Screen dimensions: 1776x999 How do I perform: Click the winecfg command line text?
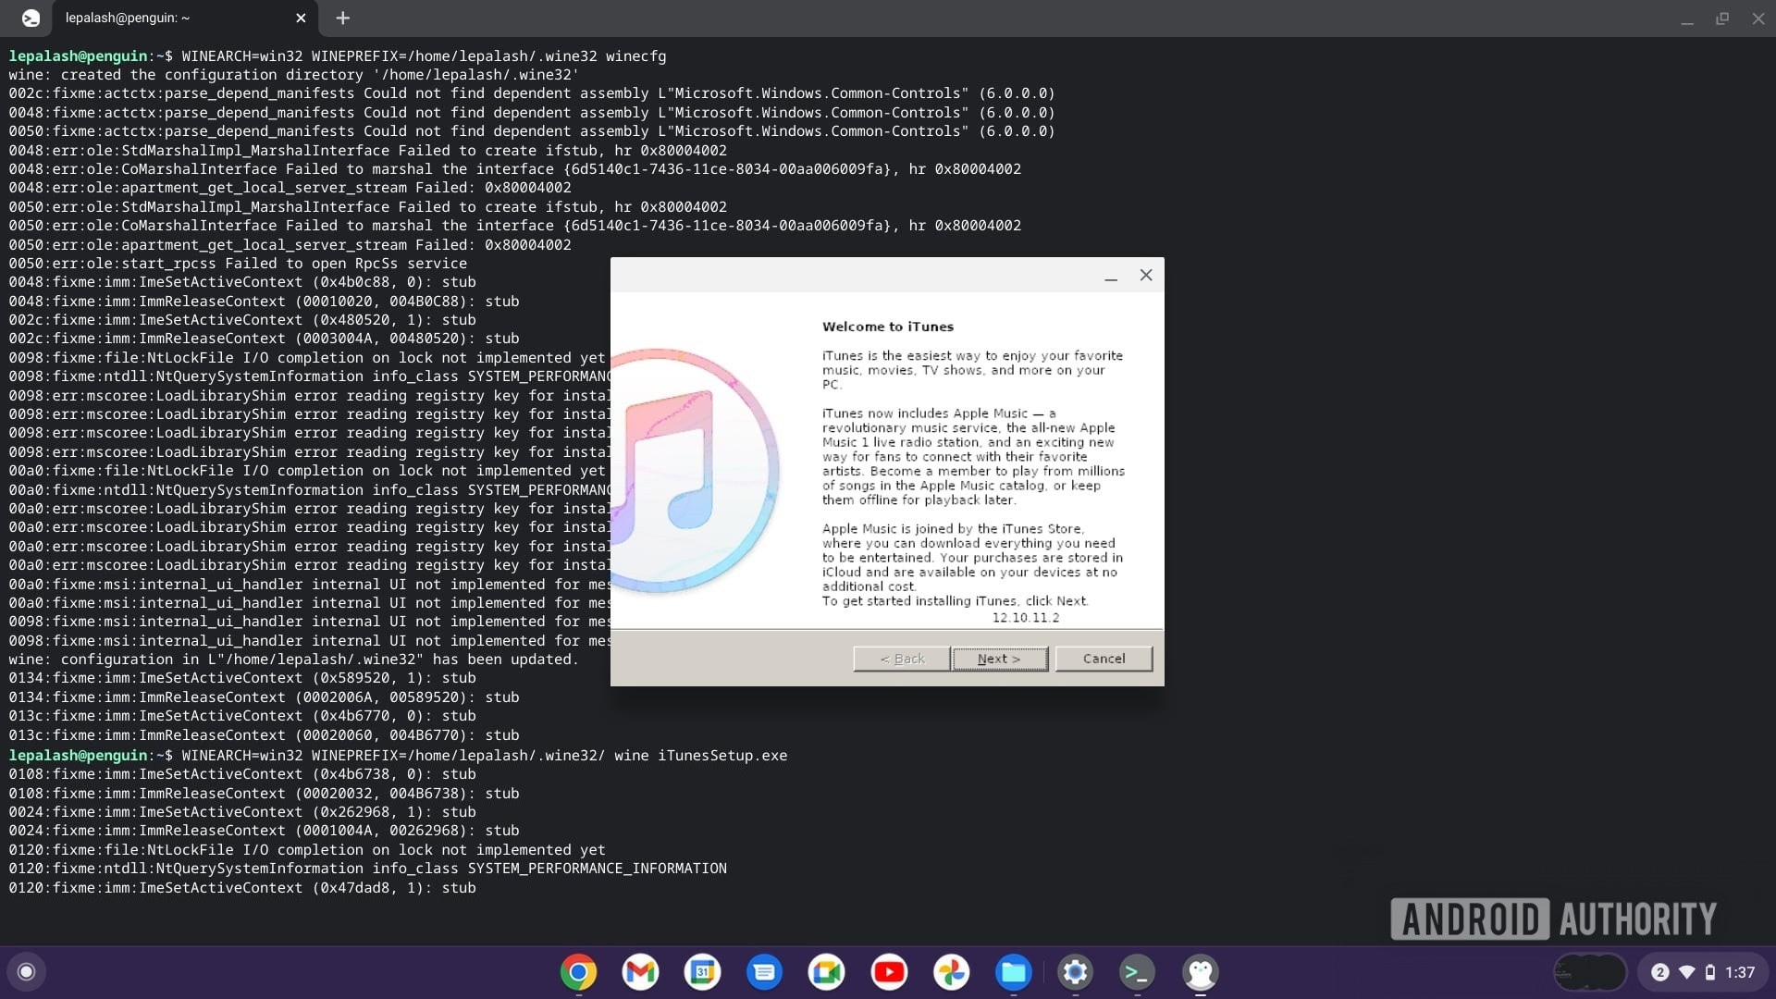[x=424, y=56]
